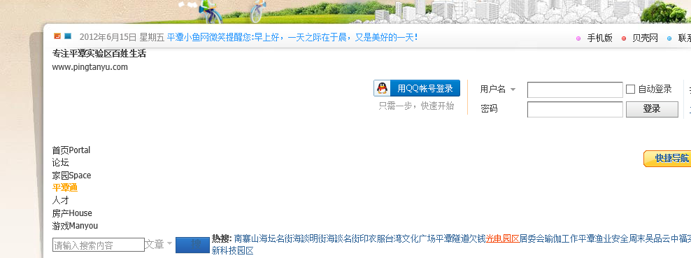
Task: Select the 平潭通 menu item
Action: point(65,187)
